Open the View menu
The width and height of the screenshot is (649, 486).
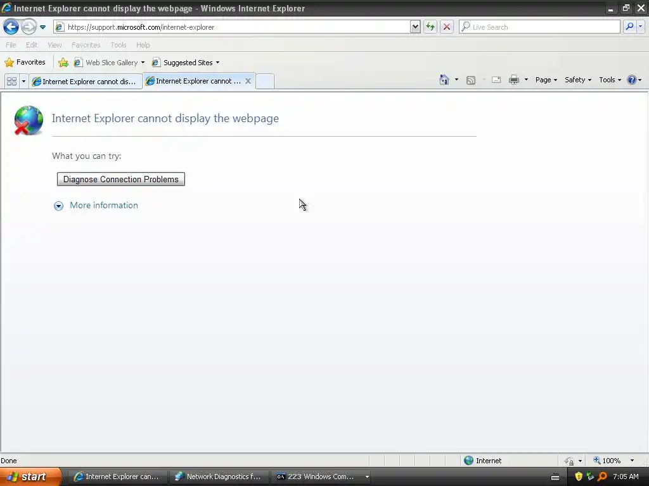click(55, 45)
